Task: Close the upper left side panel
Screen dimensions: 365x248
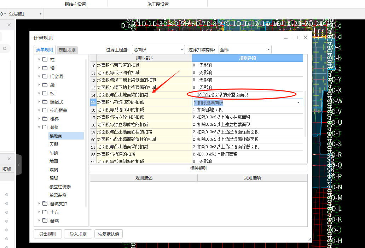Action: coord(9,25)
